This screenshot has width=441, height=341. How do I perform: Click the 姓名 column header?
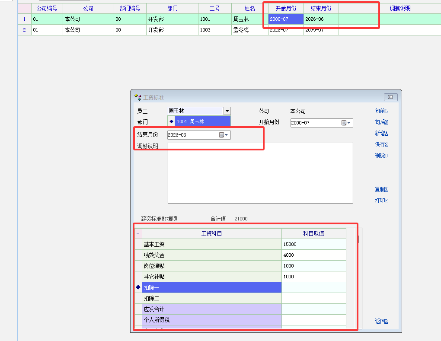click(250, 9)
